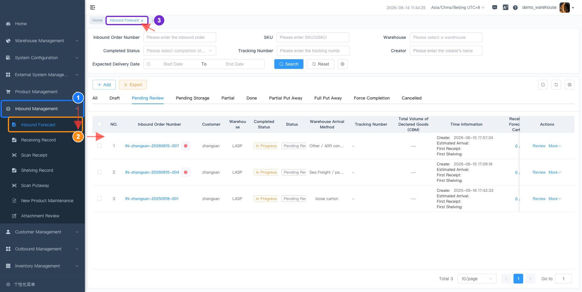Expand the Customer Management menu
Image resolution: width=582 pixels, height=292 pixels.
click(x=42, y=232)
